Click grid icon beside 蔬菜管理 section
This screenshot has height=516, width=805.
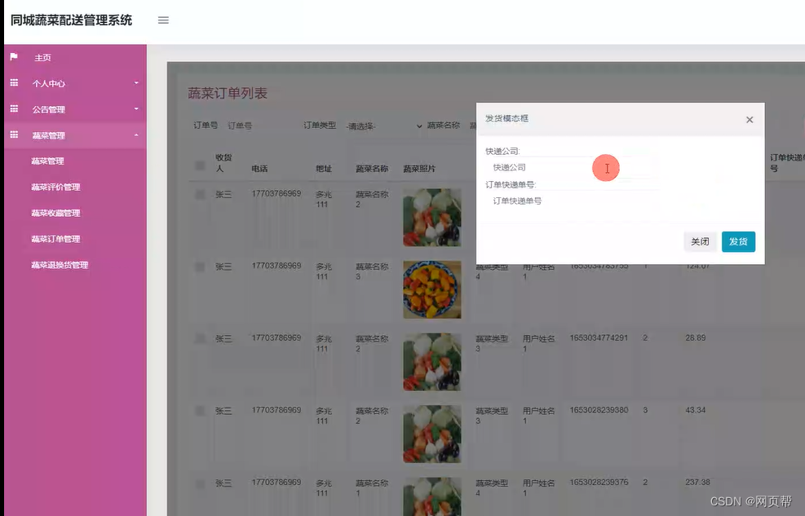click(x=14, y=135)
